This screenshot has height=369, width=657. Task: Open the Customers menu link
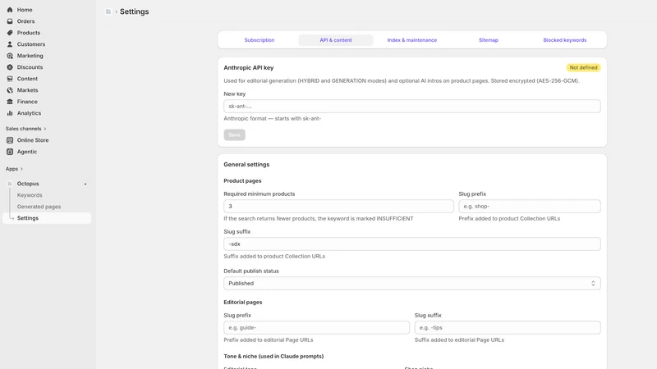(31, 44)
